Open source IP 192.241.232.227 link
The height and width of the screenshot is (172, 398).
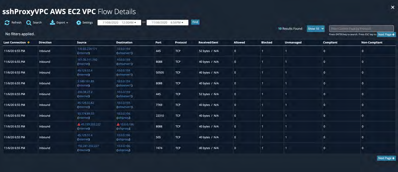[x=88, y=146]
